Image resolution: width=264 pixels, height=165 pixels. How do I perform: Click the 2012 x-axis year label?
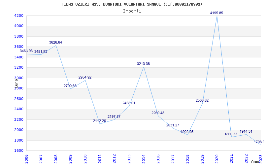114,159
